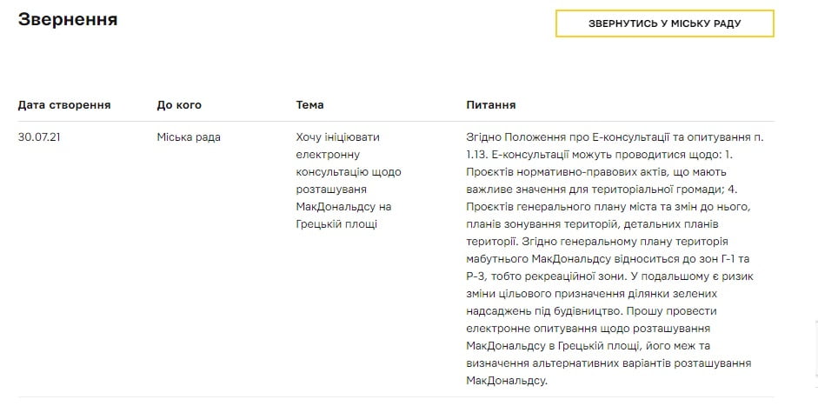Open the topic 'Хочу ініціювати електронну консультацію'
The image size is (818, 406).
349,181
